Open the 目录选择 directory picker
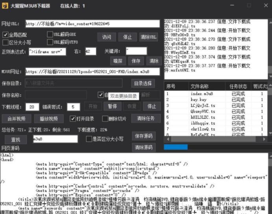The height and width of the screenshot is (214, 272). (142, 83)
